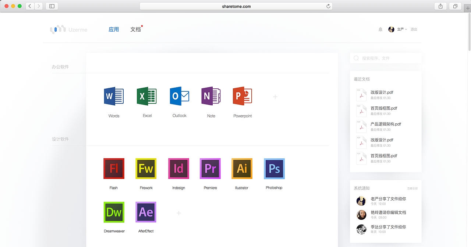The image size is (471, 247).
Task: Open a new Safari tab
Action: (x=467, y=8)
